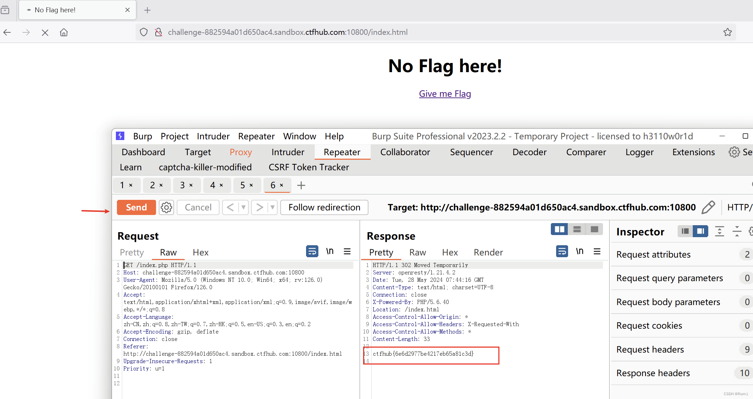Click the ctfhub flag text in response

(423, 354)
